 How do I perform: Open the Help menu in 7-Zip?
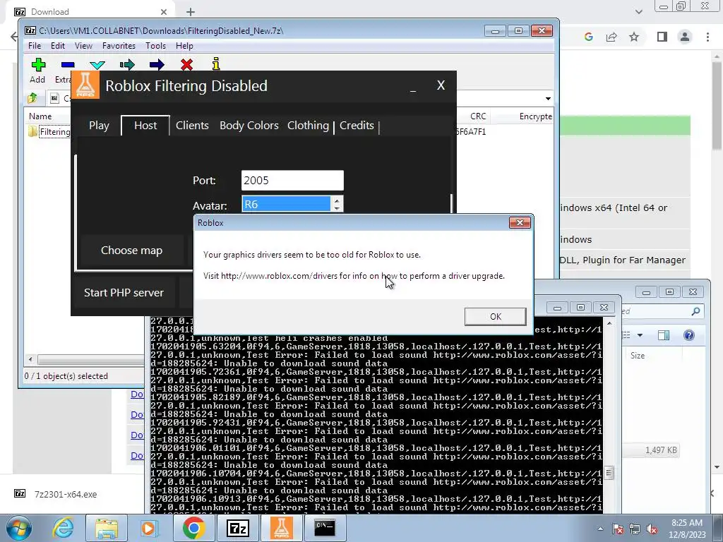point(184,46)
